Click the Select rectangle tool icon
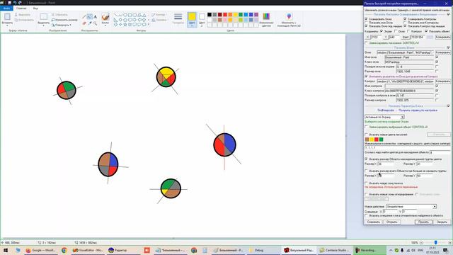 (44, 16)
